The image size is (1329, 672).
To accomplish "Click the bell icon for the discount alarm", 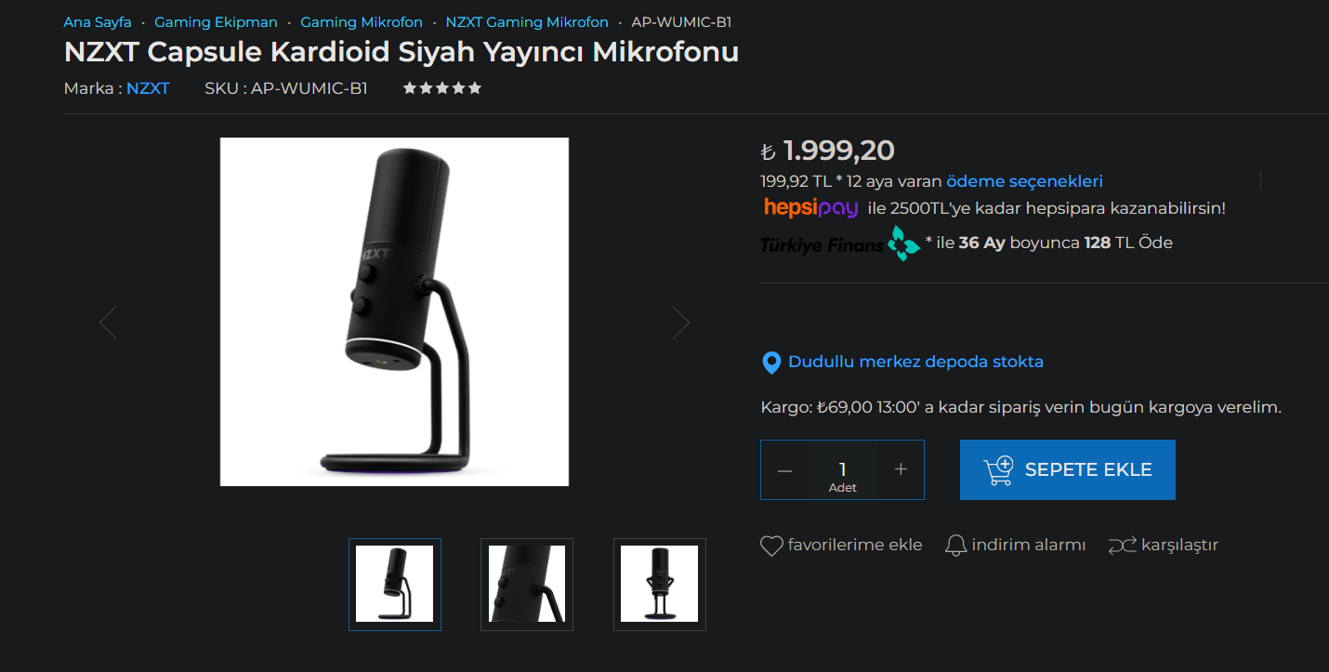I will tap(955, 546).
